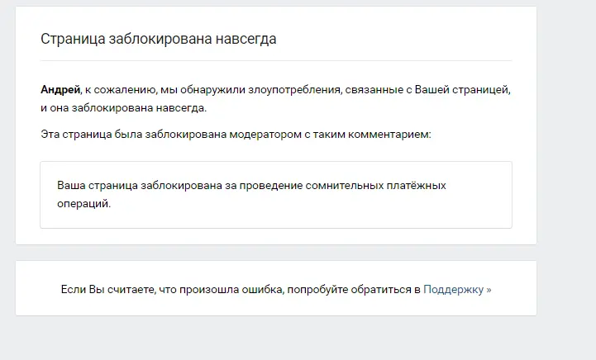This screenshot has width=596, height=360.
Task: Click the word Вашей страницей
Action: click(462, 90)
